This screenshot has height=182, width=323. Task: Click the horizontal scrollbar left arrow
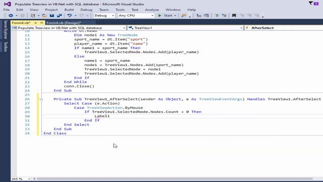tap(34, 179)
